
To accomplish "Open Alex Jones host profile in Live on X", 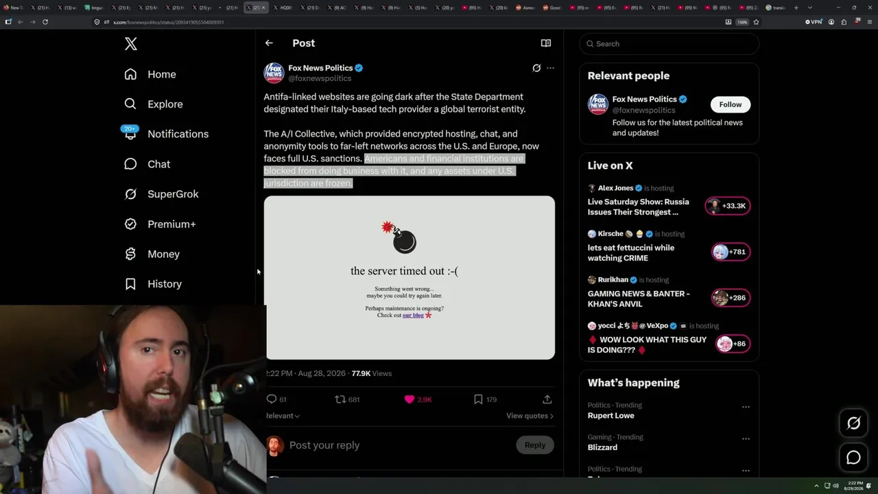I will [615, 188].
